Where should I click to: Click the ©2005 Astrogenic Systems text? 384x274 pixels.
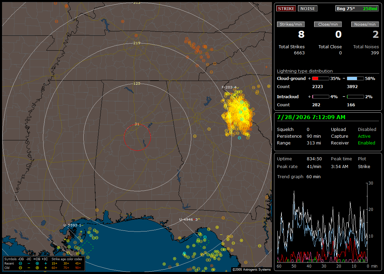click(x=251, y=270)
